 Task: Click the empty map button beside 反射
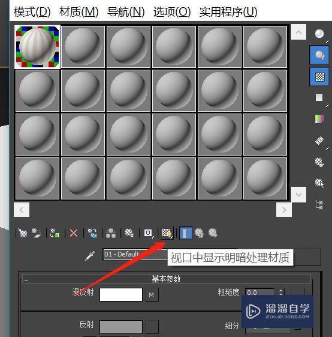coord(152,327)
